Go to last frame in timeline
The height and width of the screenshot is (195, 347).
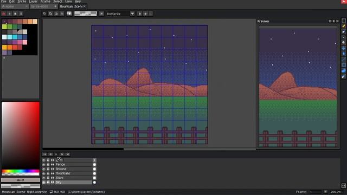tap(68, 154)
